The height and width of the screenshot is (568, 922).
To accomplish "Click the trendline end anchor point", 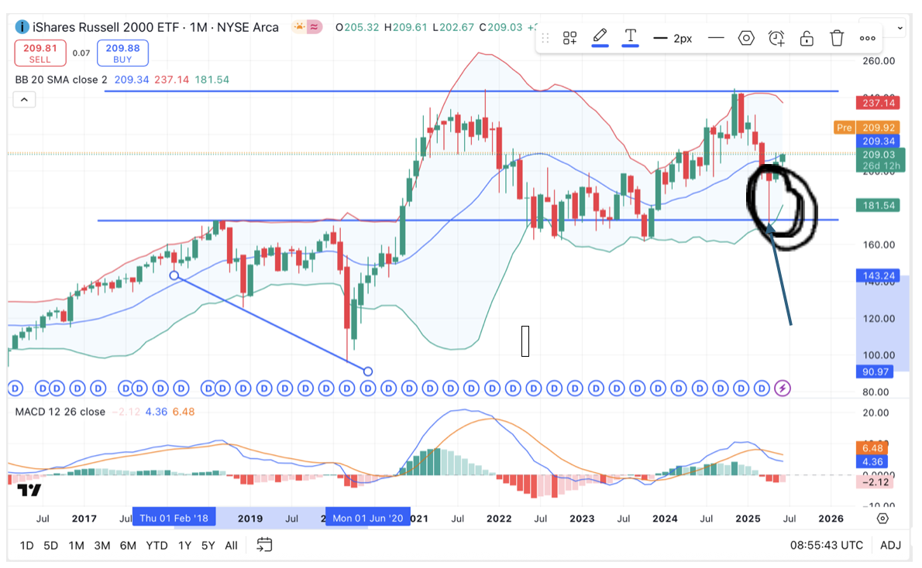I will click(x=368, y=371).
